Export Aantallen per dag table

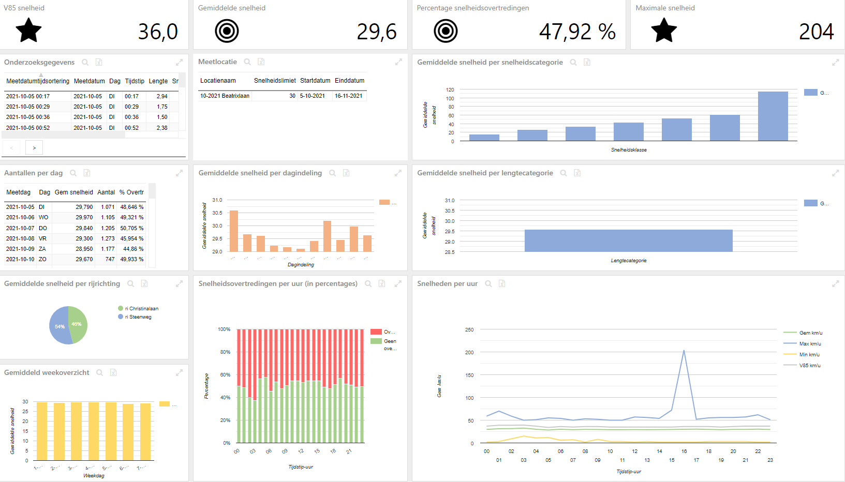click(x=87, y=173)
